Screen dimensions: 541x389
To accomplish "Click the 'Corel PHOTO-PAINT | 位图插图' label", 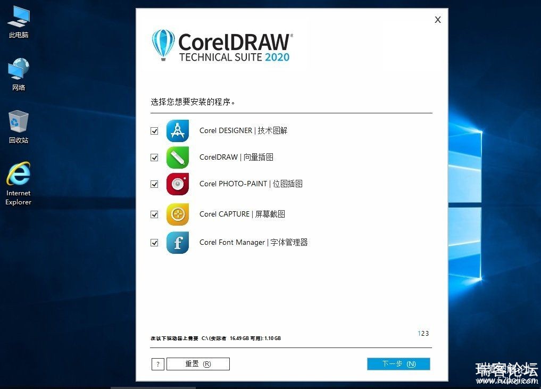I will point(251,184).
